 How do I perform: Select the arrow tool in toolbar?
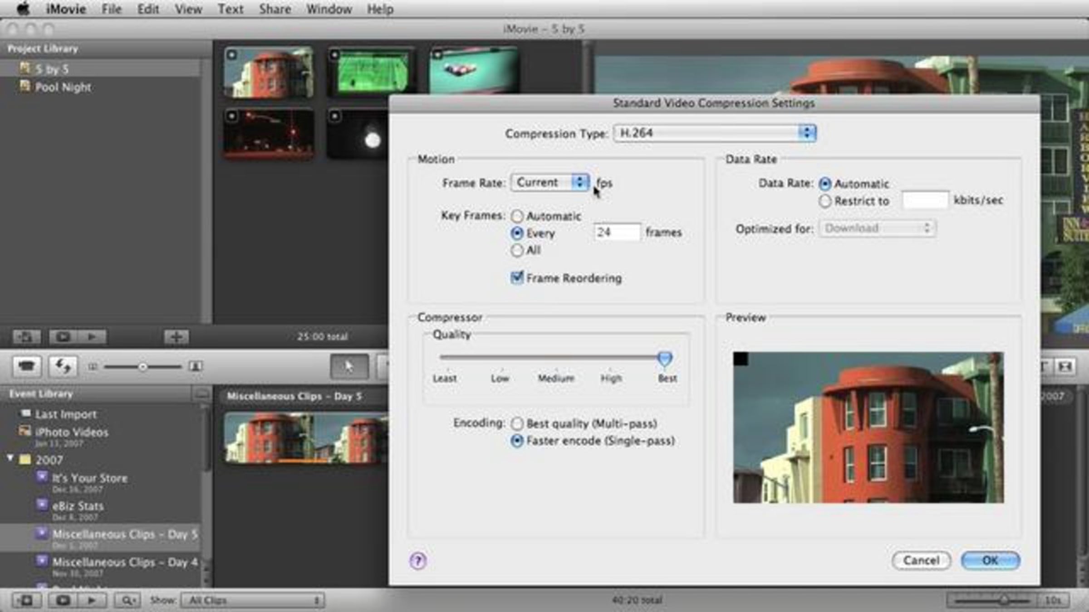tap(348, 366)
